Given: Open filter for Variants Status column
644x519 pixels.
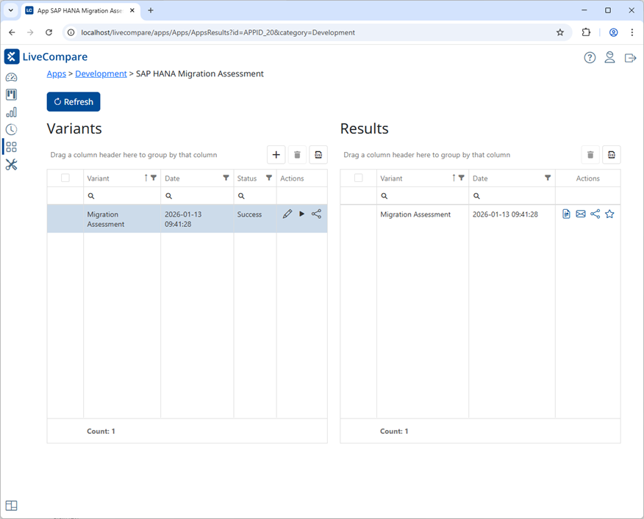Looking at the screenshot, I should click(269, 178).
